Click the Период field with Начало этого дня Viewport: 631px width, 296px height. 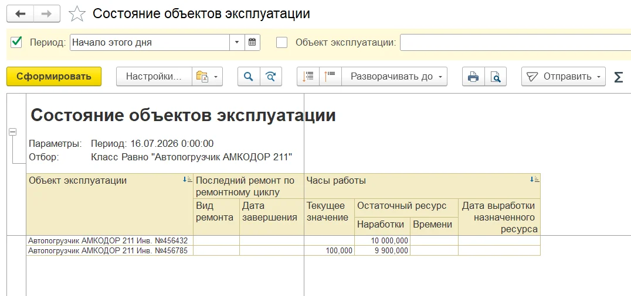[x=150, y=42]
